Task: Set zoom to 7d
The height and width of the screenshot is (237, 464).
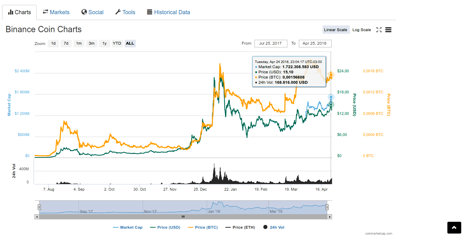Action: (66, 44)
